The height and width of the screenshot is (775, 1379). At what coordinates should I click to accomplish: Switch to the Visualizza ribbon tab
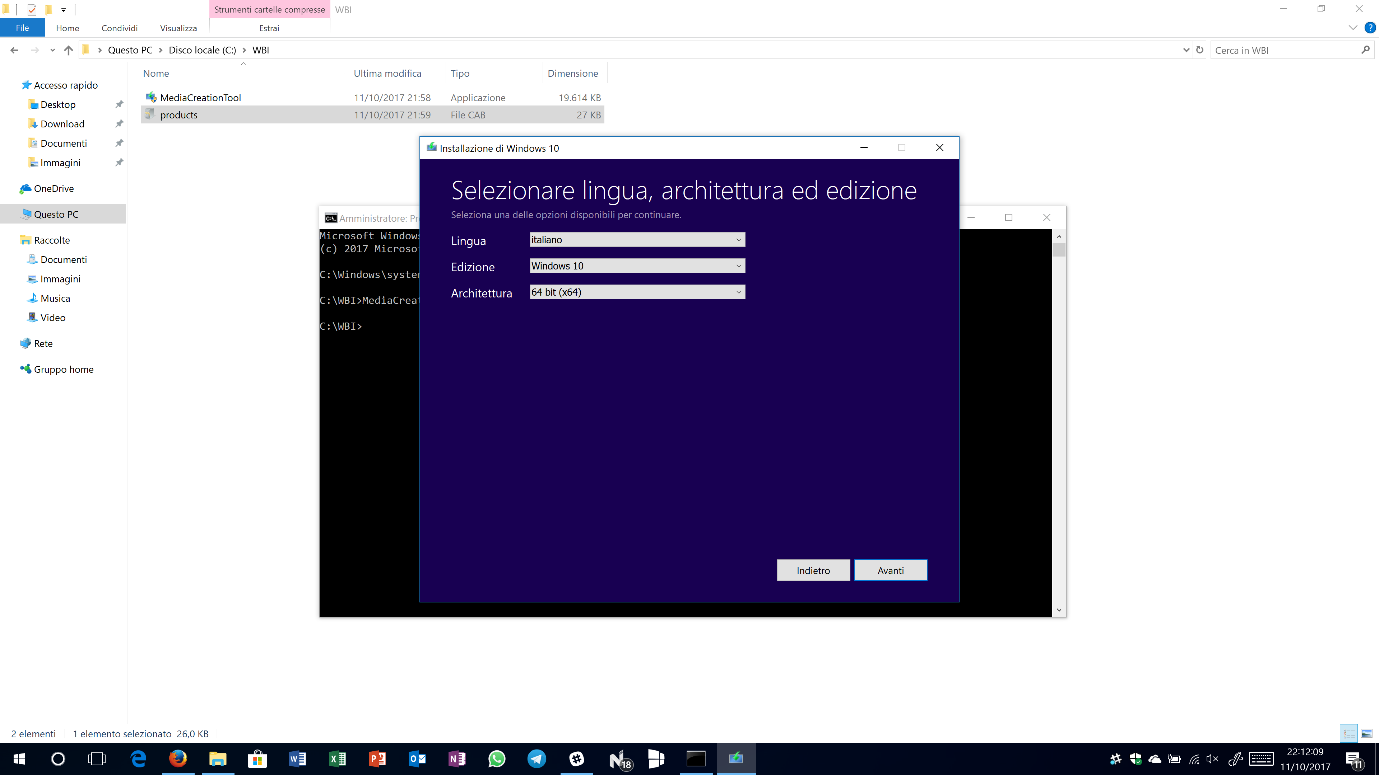(x=178, y=28)
